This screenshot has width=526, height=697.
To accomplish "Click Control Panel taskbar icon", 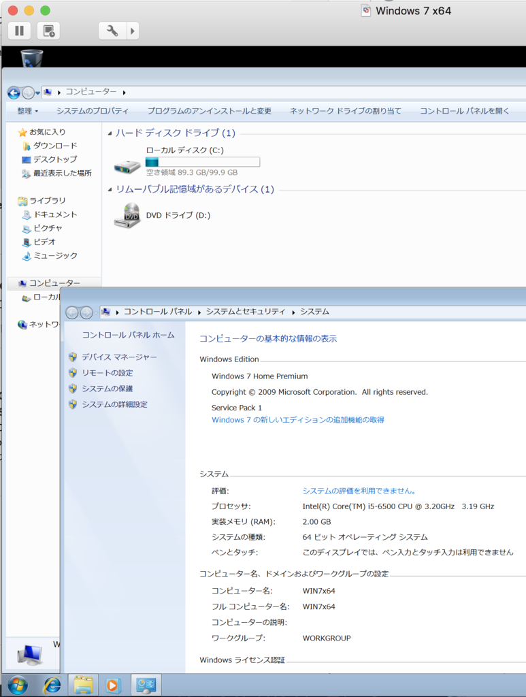I will 146,685.
